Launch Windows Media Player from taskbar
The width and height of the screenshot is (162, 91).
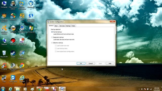25,89
